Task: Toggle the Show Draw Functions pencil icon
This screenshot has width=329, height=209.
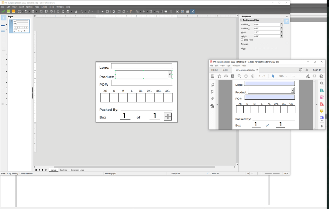Action: (192, 12)
